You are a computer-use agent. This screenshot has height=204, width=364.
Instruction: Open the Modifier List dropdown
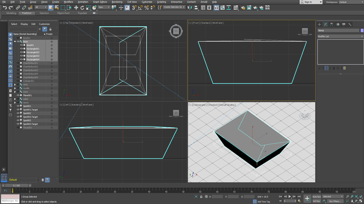340,36
